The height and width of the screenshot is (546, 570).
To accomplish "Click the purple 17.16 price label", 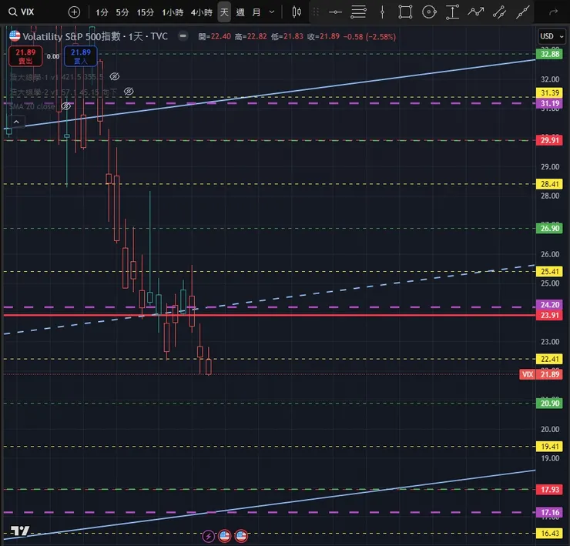I will point(550,513).
